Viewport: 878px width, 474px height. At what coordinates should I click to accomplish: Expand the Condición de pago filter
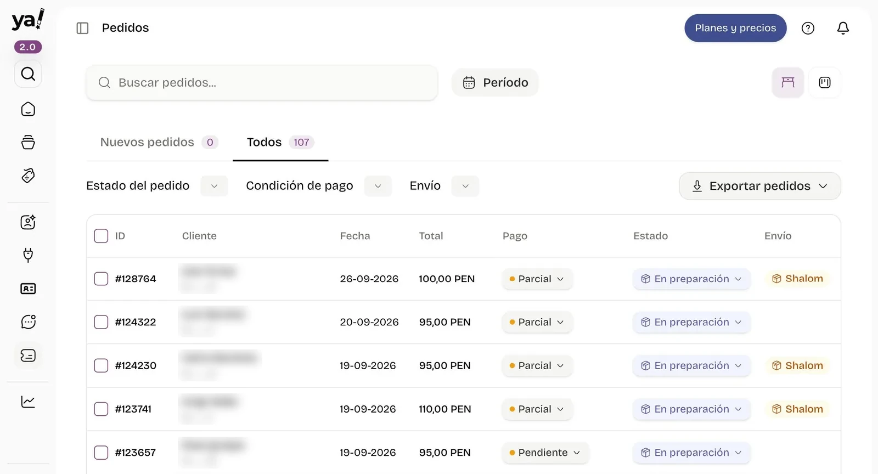[x=378, y=186]
